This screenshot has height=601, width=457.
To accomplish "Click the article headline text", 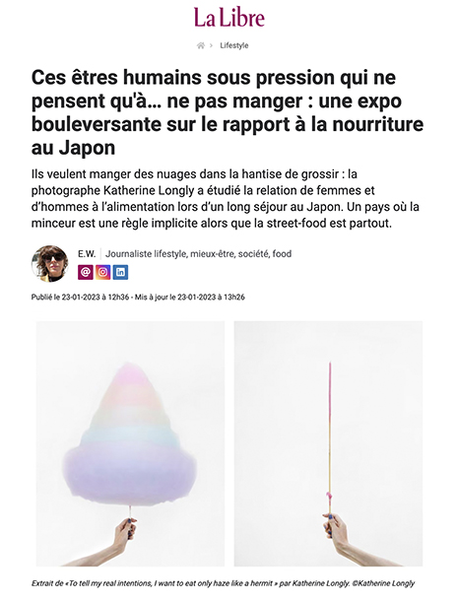I will click(x=228, y=112).
